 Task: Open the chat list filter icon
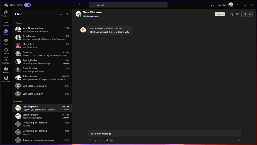point(61,14)
